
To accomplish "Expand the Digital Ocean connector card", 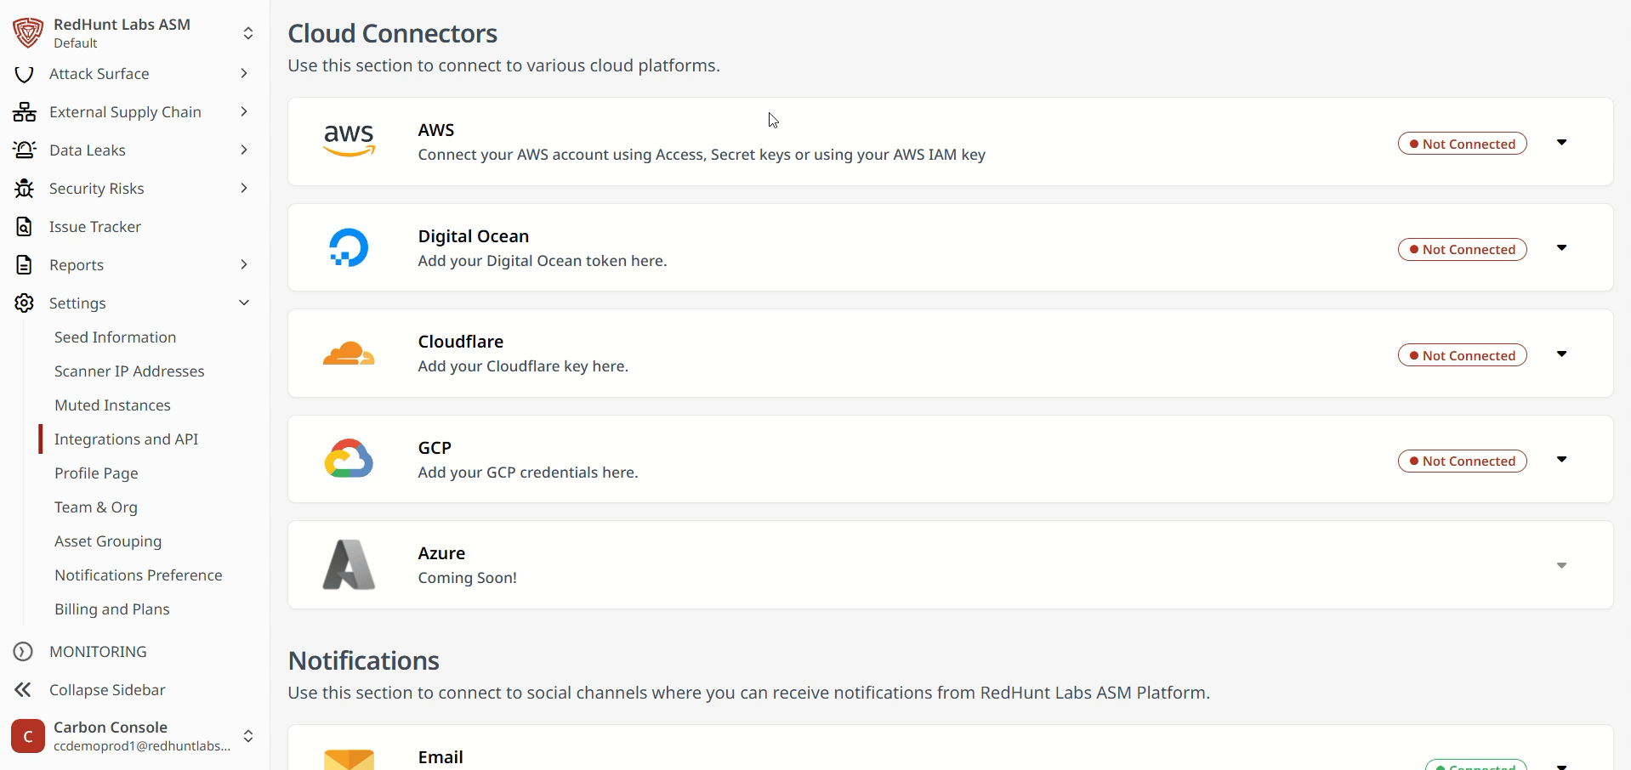I will [1562, 248].
